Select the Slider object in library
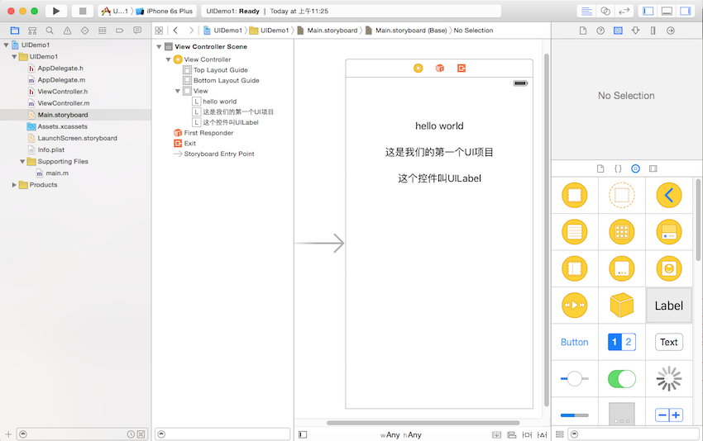This screenshot has height=441, width=703. pyautogui.click(x=574, y=379)
